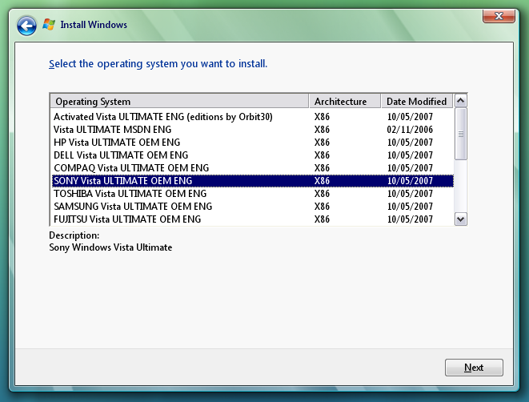This screenshot has height=402, width=529.
Task: Select FUJITSU Vista ULTIMATE OEM ENG
Action: [127, 219]
